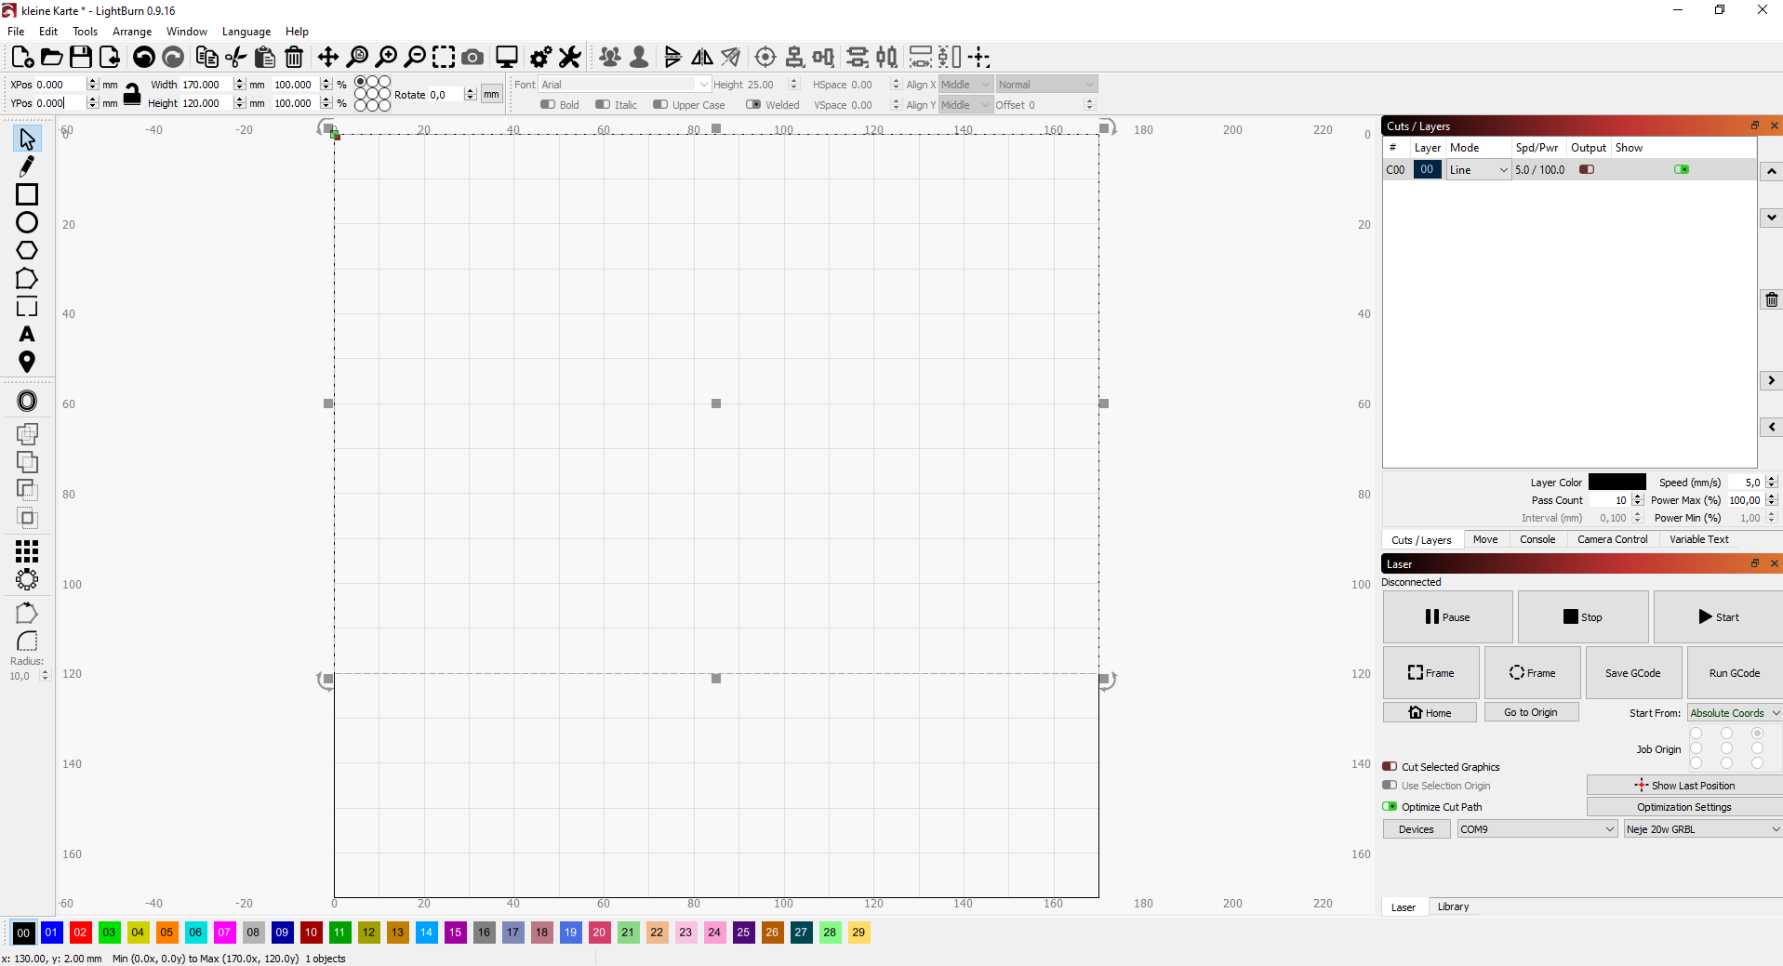Select the Text tool labeled A
The width and height of the screenshot is (1783, 966).
(x=27, y=334)
